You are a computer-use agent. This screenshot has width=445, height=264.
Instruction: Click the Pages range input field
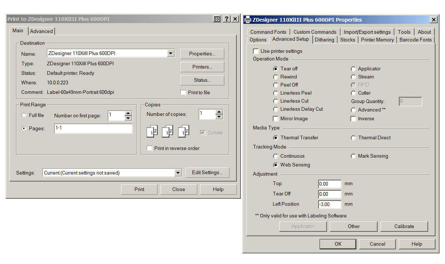(93, 128)
